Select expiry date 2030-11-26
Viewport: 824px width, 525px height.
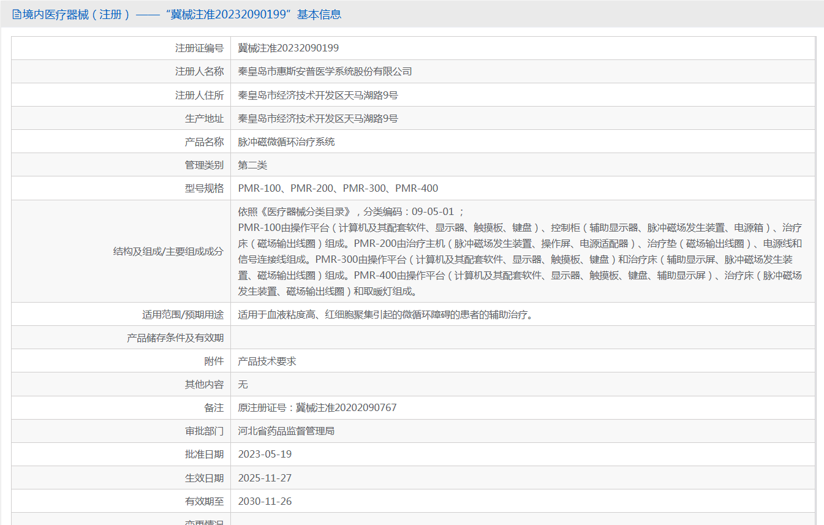(x=265, y=501)
